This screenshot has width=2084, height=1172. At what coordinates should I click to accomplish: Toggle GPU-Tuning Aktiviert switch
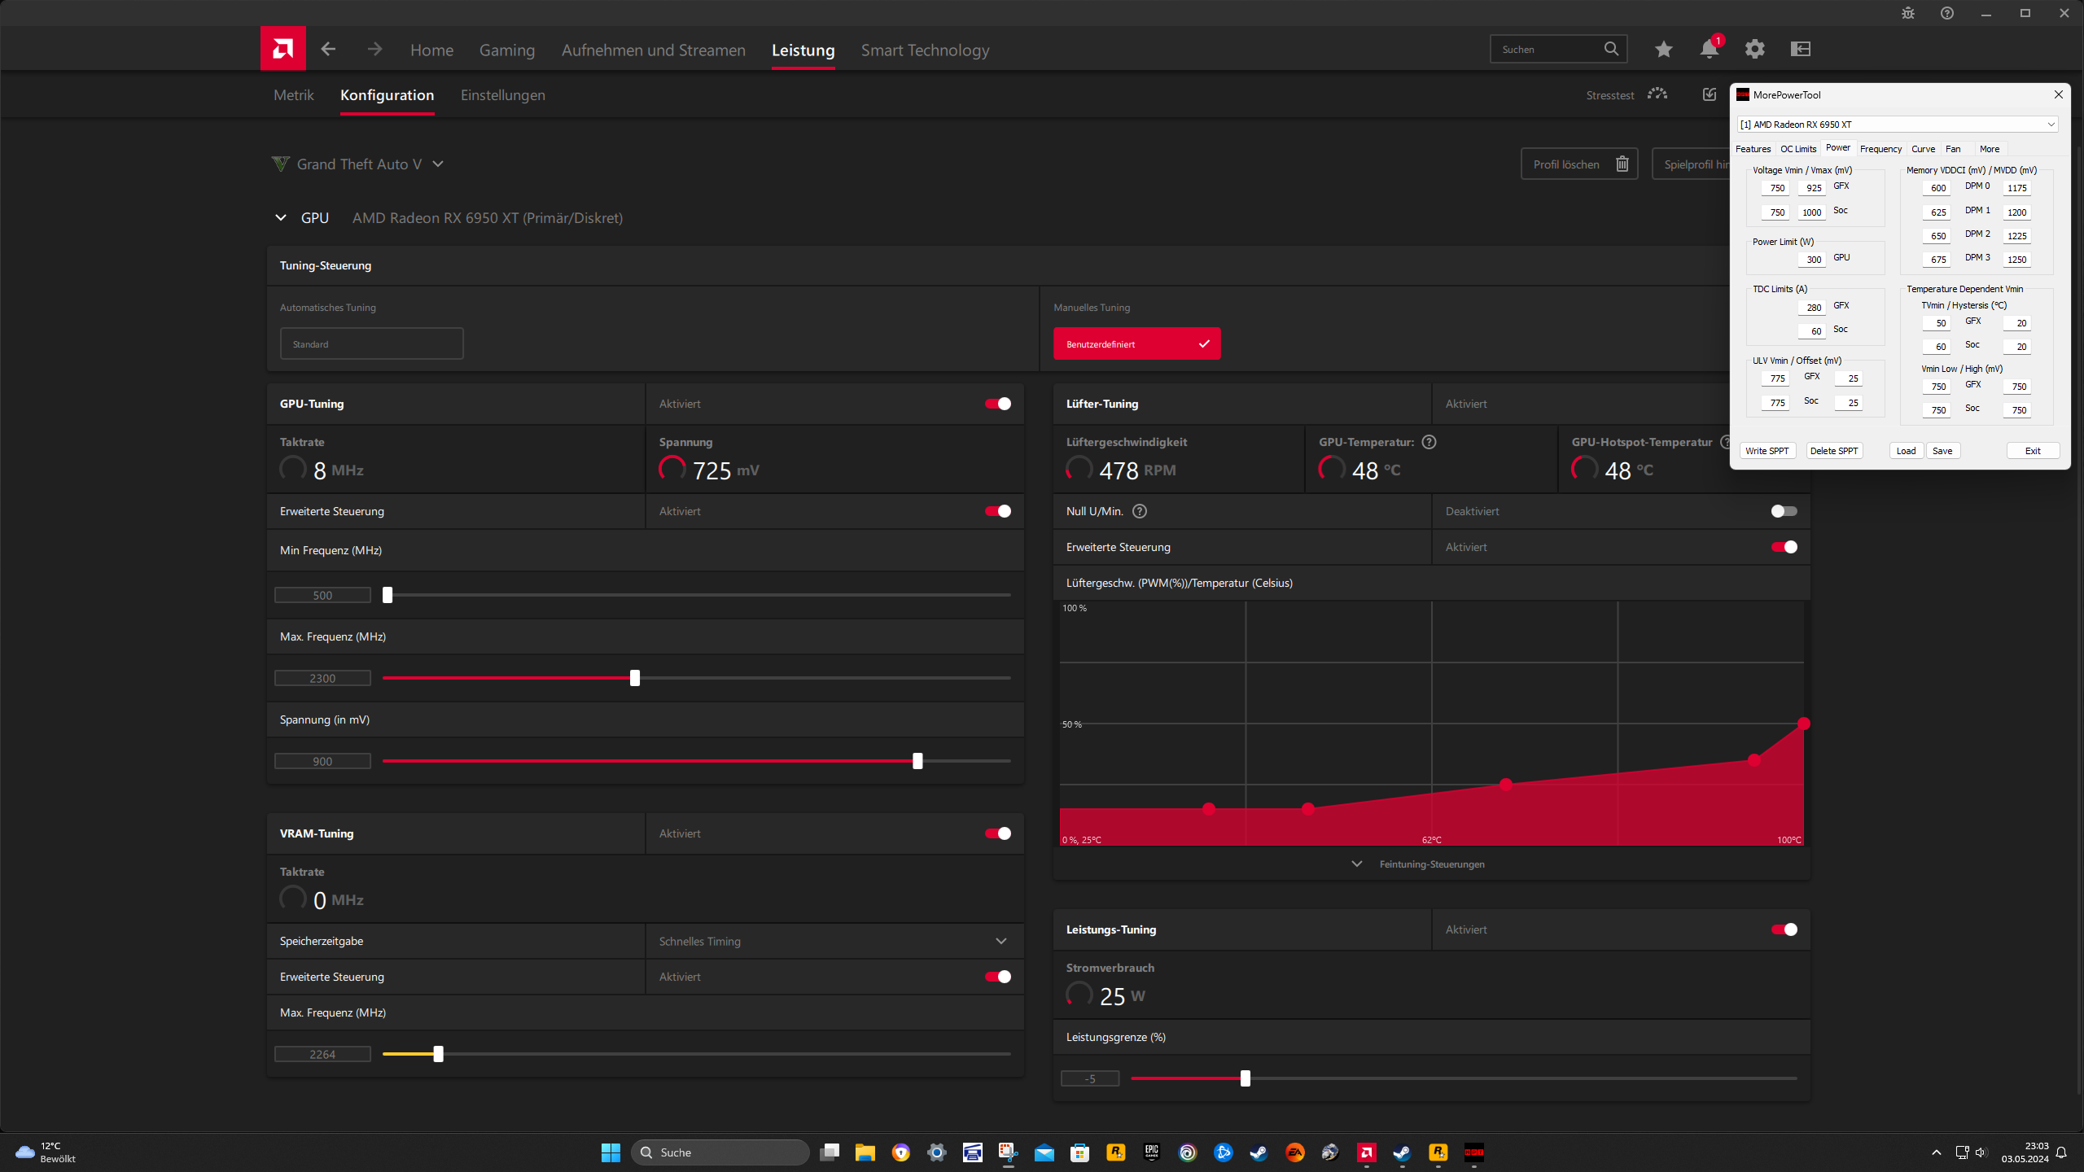click(998, 404)
